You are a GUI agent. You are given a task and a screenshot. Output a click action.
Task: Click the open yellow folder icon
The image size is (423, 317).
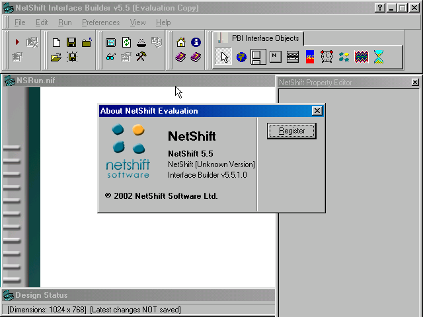click(57, 57)
